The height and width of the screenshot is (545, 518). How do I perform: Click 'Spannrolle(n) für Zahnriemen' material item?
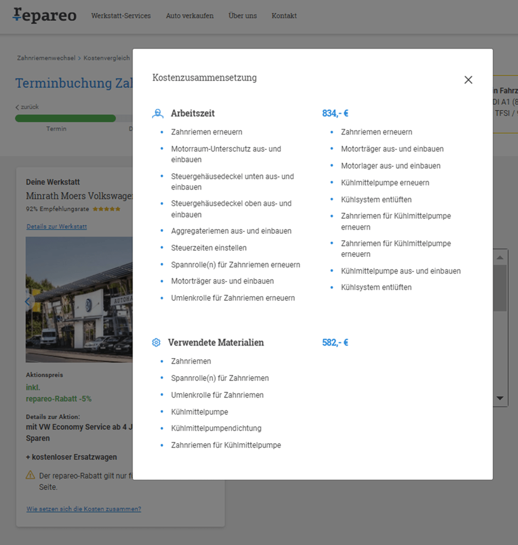220,378
